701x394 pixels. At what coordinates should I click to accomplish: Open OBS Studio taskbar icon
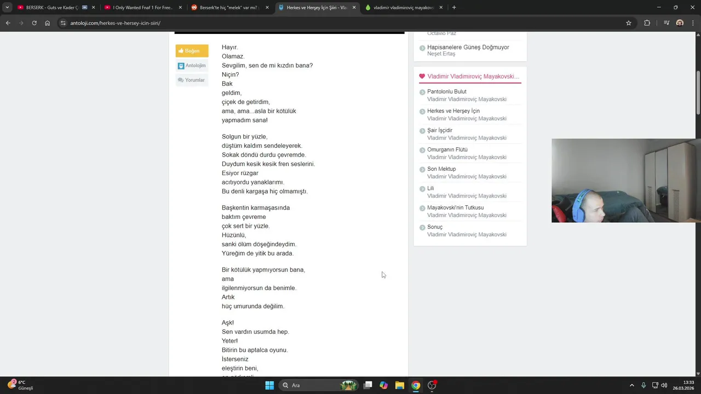[x=432, y=385]
